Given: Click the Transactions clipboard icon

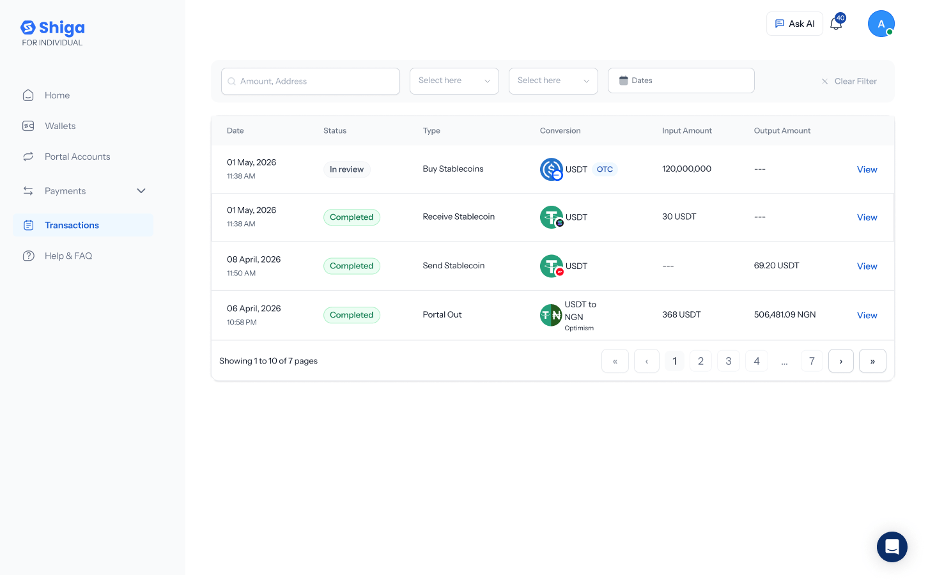Looking at the screenshot, I should [x=28, y=226].
